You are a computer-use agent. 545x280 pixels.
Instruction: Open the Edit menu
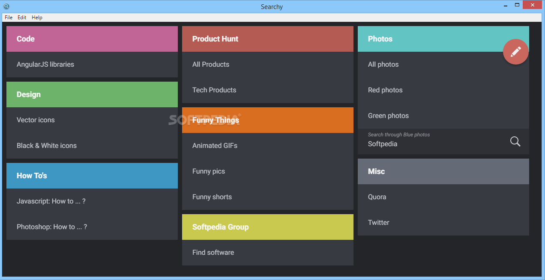tap(22, 18)
